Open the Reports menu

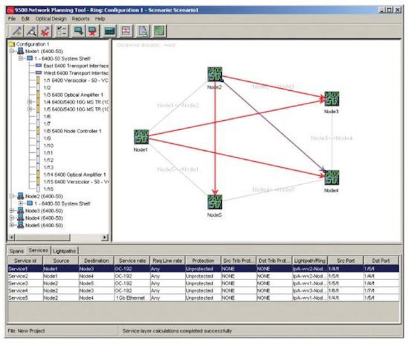81,19
